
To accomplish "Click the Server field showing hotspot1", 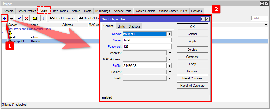I will [145, 34].
